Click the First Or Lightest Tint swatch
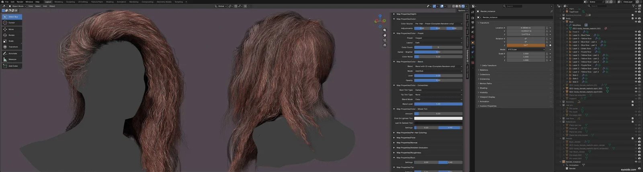Screen dimensions: 643x172 coord(438,118)
